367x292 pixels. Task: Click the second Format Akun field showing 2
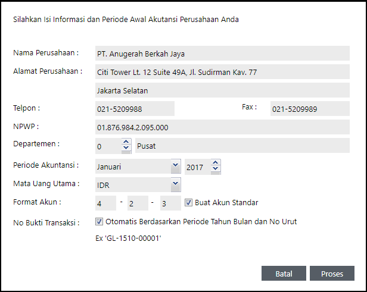coord(138,203)
